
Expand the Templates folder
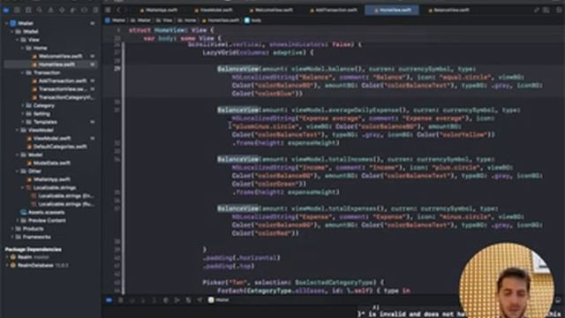pyautogui.click(x=23, y=122)
